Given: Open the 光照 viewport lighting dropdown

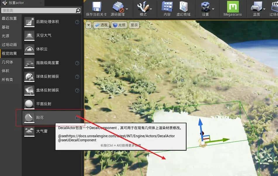Looking at the screenshot, I should pyautogui.click(x=120, y=25).
